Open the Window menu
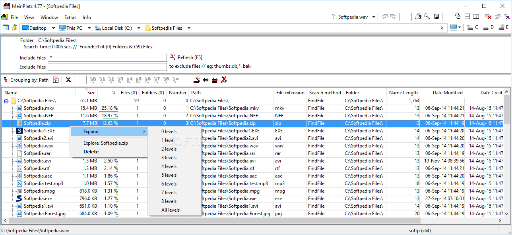This screenshot has height=235, width=512. (49, 17)
